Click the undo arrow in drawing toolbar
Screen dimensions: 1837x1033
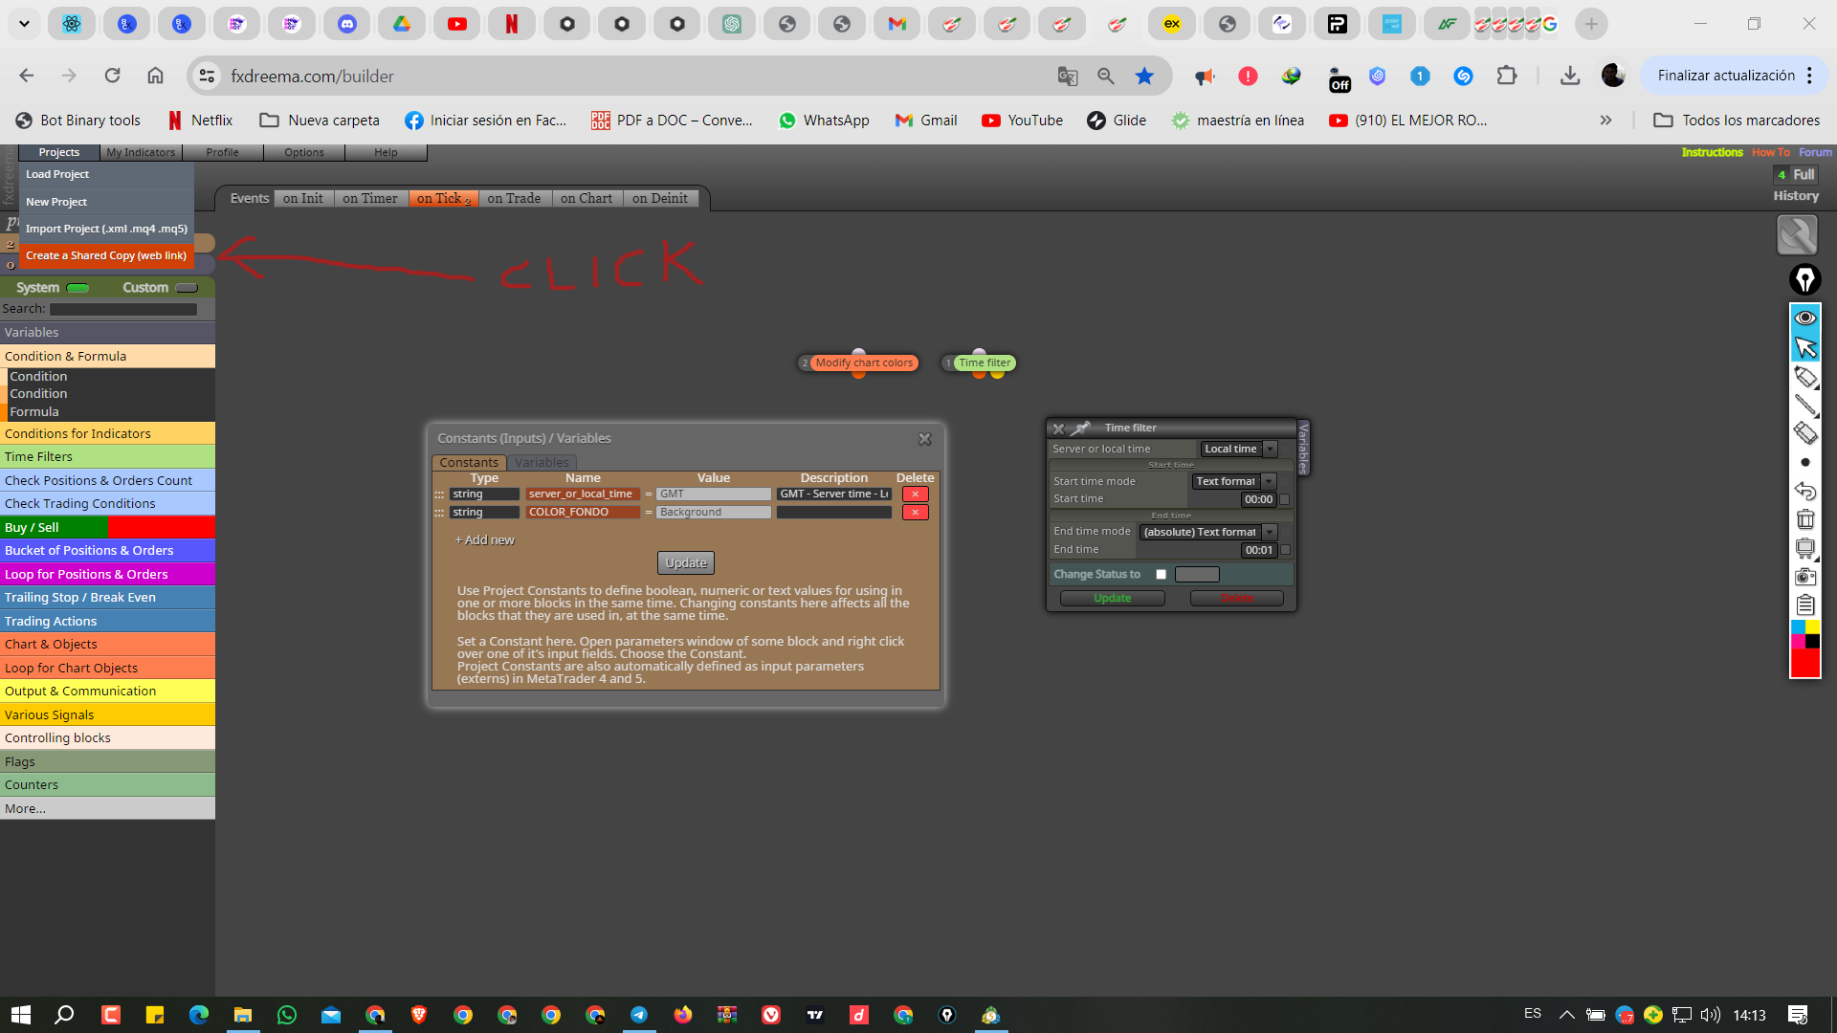[1804, 491]
